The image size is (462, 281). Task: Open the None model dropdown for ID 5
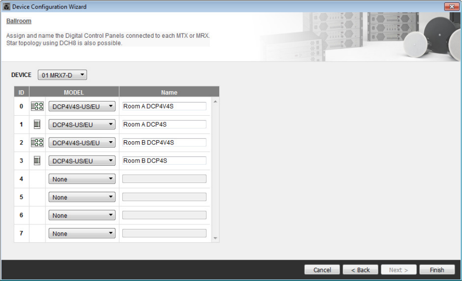(x=82, y=197)
